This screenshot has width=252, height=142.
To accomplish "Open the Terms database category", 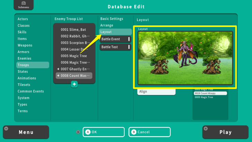I will click(x=22, y=111).
